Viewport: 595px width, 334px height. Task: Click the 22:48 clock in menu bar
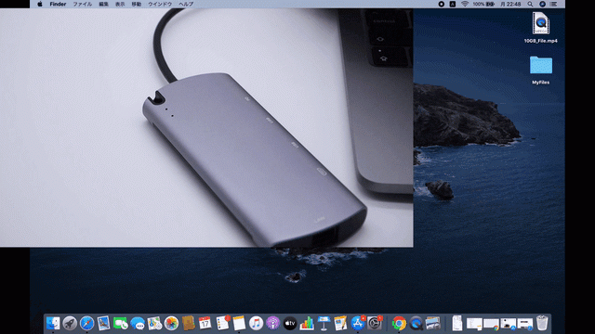point(510,4)
